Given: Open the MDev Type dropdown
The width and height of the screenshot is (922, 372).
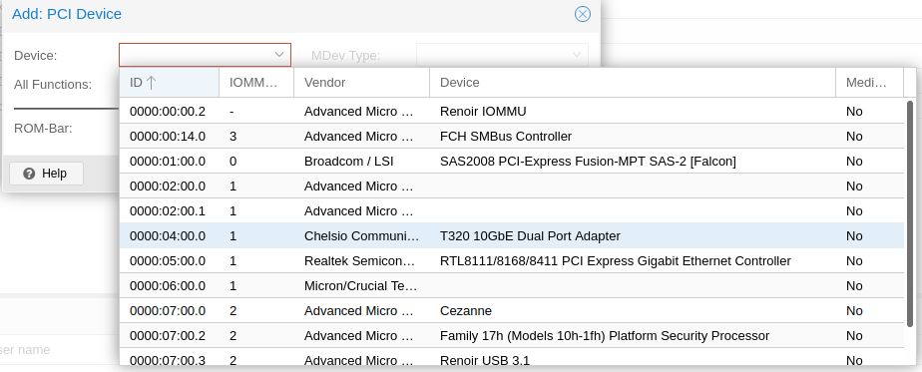Looking at the screenshot, I should click(x=502, y=55).
